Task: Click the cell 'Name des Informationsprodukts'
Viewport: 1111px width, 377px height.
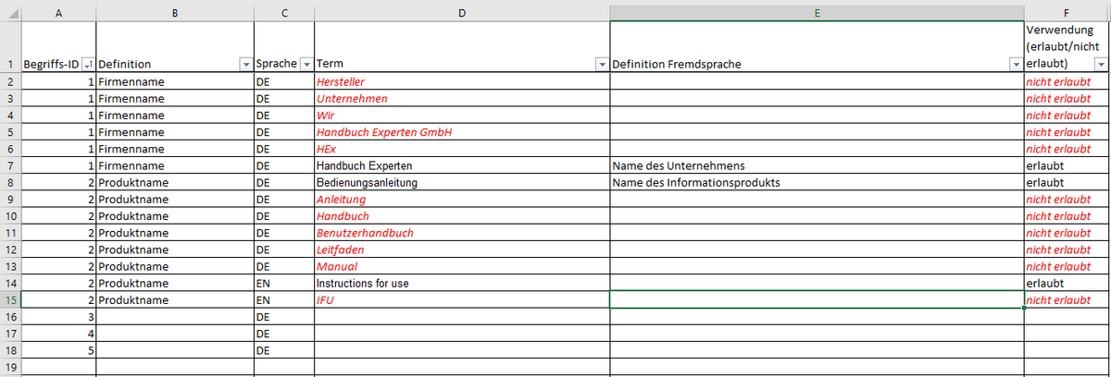Action: pyautogui.click(x=817, y=182)
